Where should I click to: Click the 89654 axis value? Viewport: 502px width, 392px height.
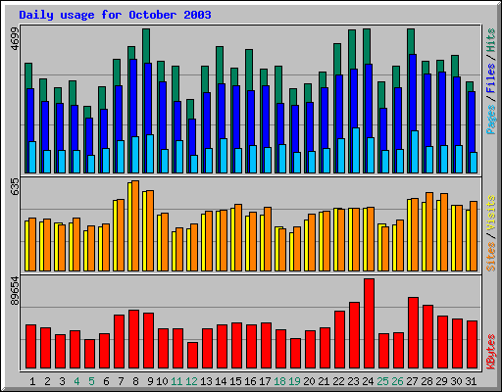(15, 291)
